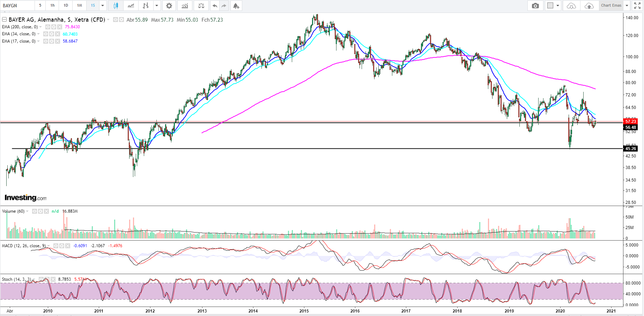Open chart properties gear in top toolbar

169,6
